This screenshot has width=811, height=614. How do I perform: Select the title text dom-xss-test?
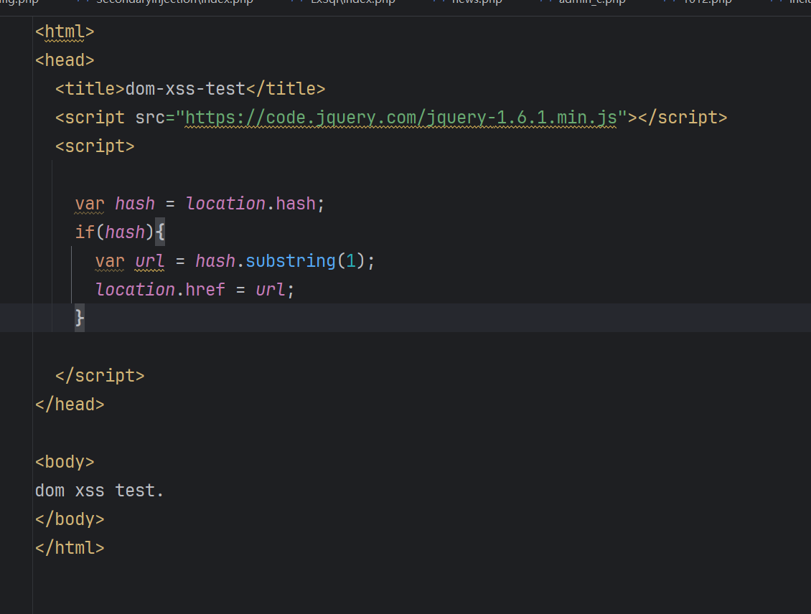185,89
